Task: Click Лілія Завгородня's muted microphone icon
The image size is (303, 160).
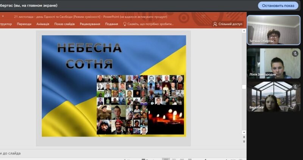Action: [295, 54]
